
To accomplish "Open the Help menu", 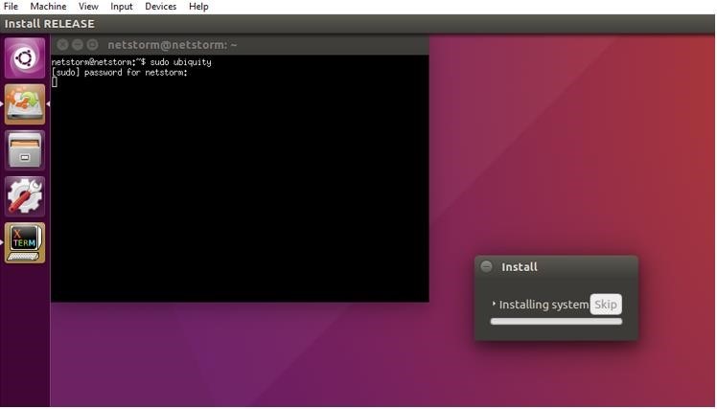I will 198,7.
